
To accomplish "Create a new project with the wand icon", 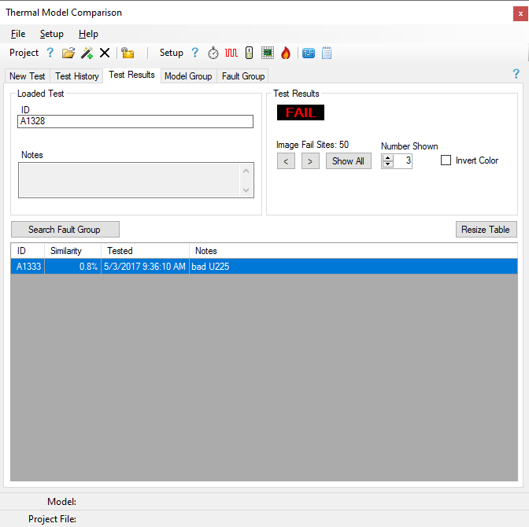I will (x=87, y=53).
